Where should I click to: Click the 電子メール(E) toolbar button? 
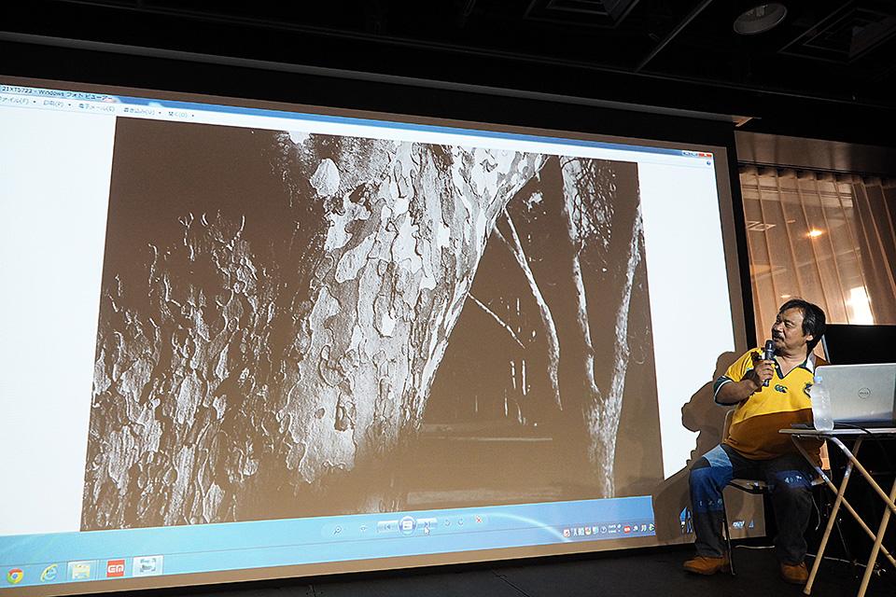(95, 107)
